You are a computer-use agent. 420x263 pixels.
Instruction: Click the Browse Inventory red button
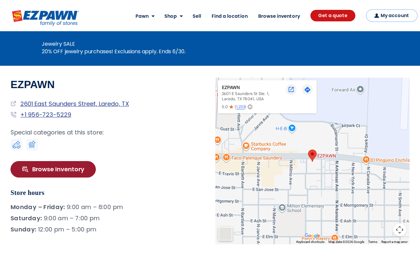53,169
